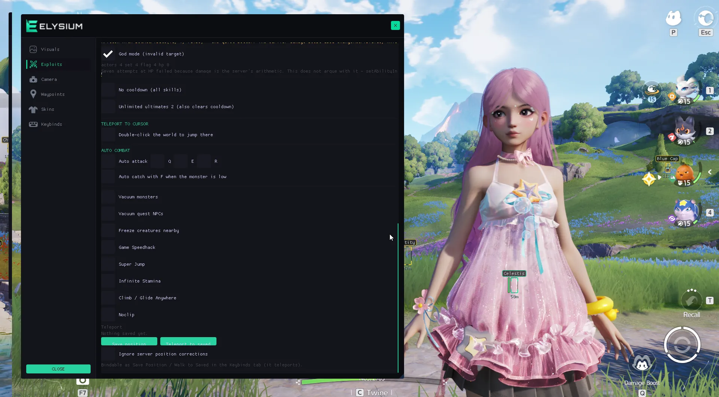This screenshot has height=397, width=719.
Task: Enable Ignore server position corrections
Action: (108, 354)
